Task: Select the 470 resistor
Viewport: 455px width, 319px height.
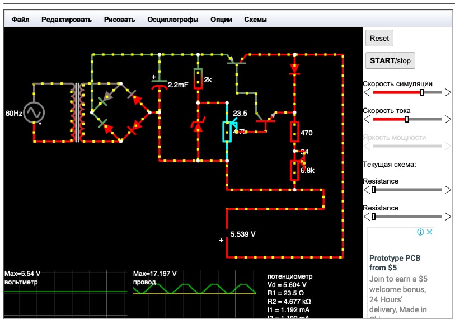Action: (x=294, y=132)
